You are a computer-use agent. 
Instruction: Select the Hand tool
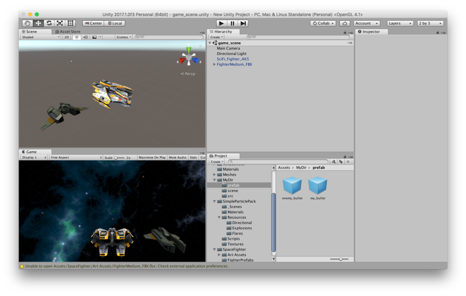click(27, 23)
